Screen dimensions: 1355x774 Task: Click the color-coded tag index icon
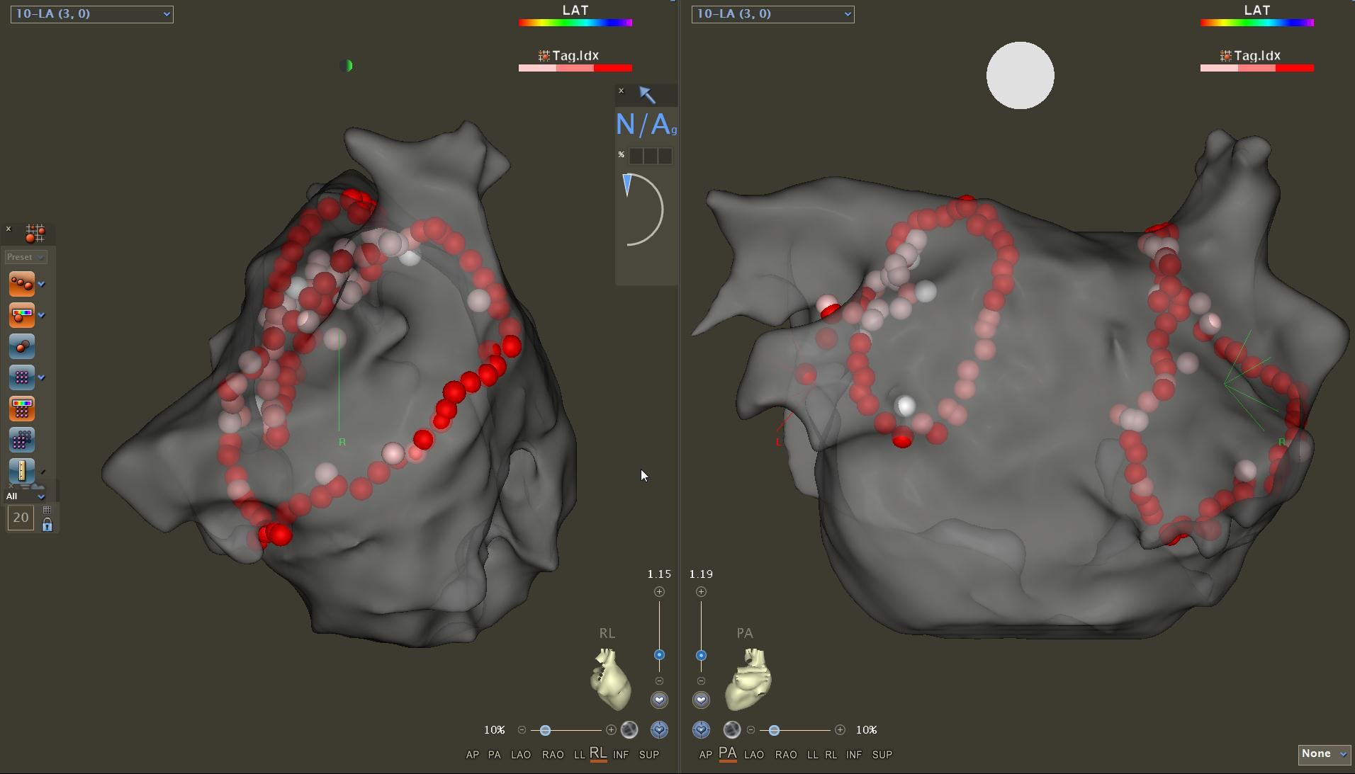[21, 315]
